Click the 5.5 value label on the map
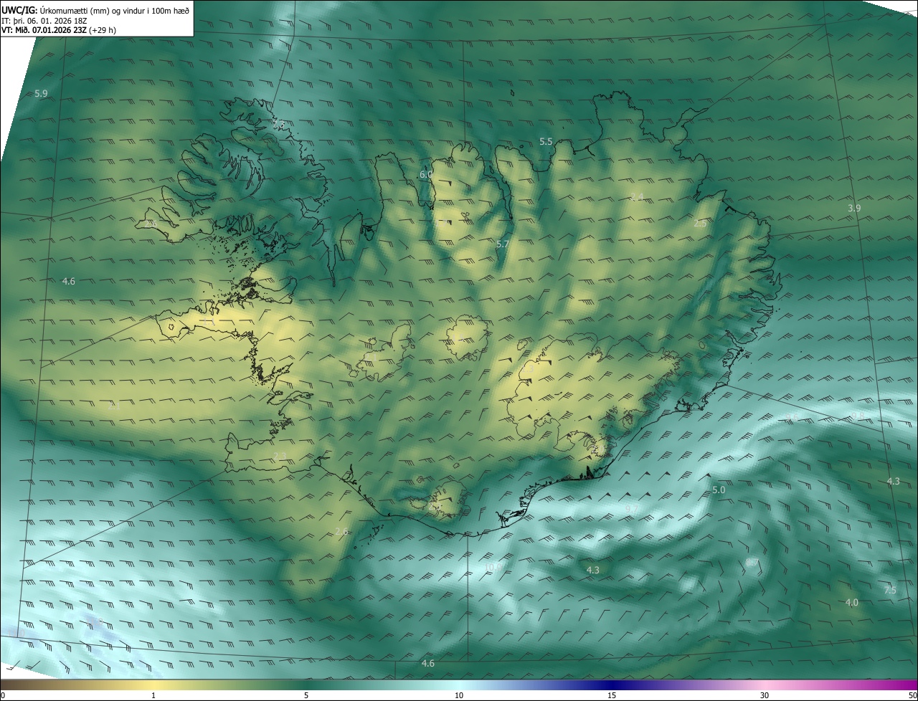Viewport: 918px width, 701px height. pos(546,142)
